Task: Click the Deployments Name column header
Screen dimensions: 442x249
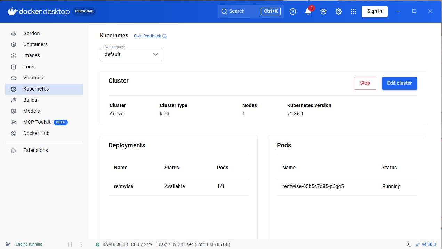Action: [121, 168]
